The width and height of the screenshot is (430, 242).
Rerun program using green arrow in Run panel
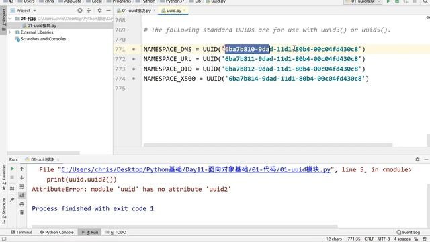(x=12, y=169)
